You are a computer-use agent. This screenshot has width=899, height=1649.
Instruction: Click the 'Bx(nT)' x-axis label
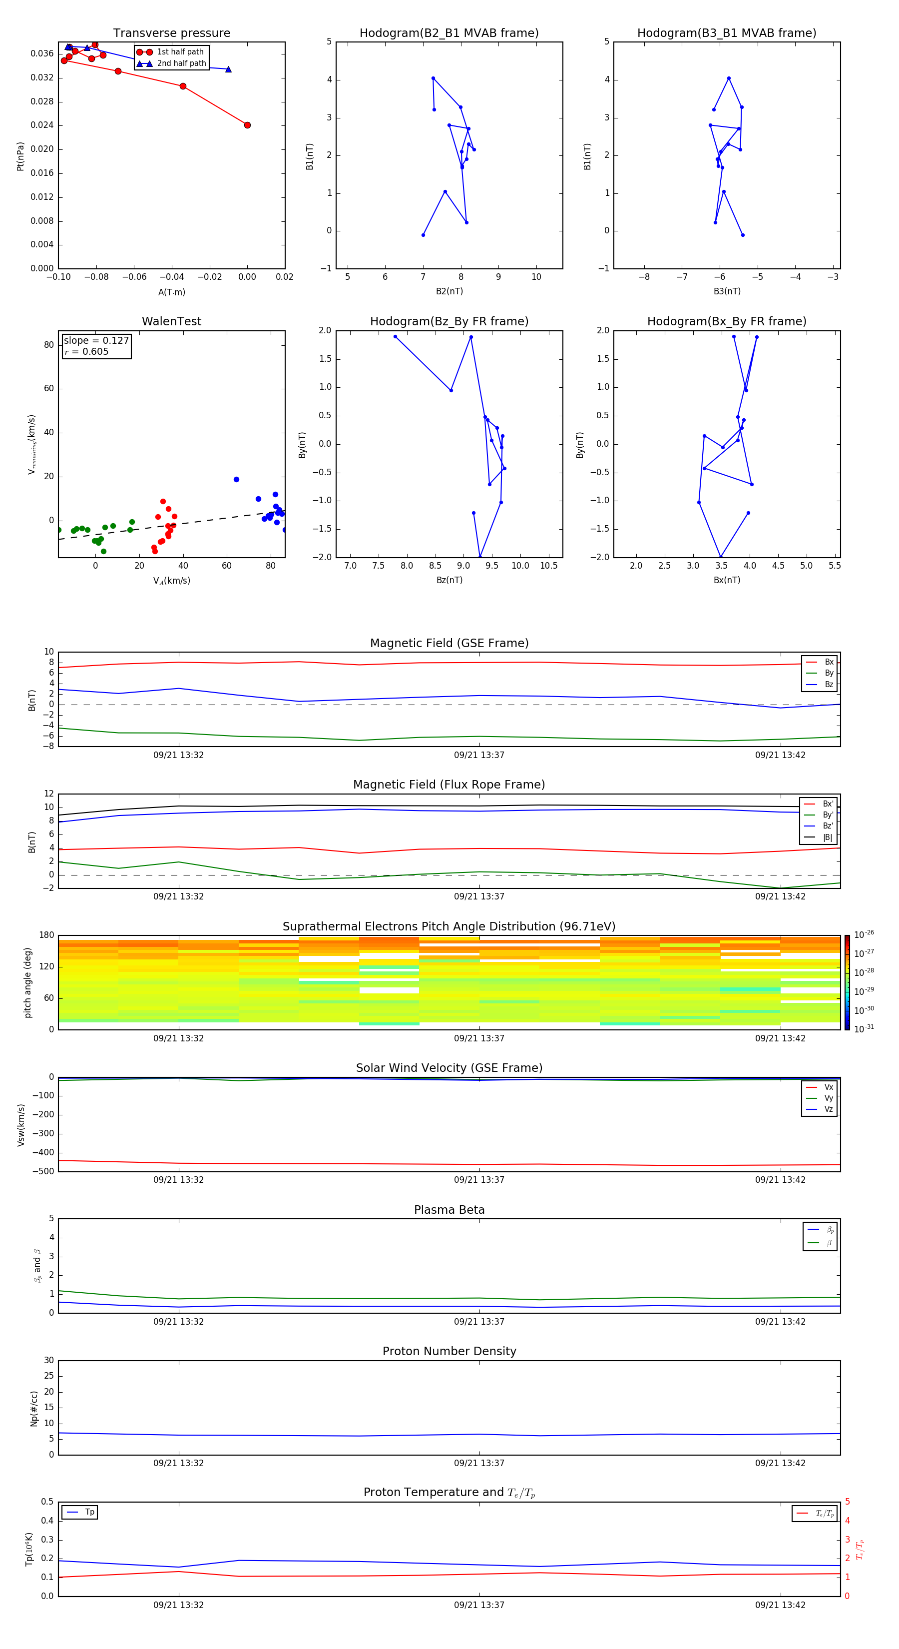pos(727,581)
